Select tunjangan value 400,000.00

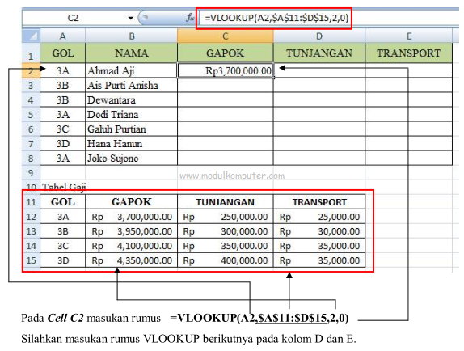pos(226,260)
